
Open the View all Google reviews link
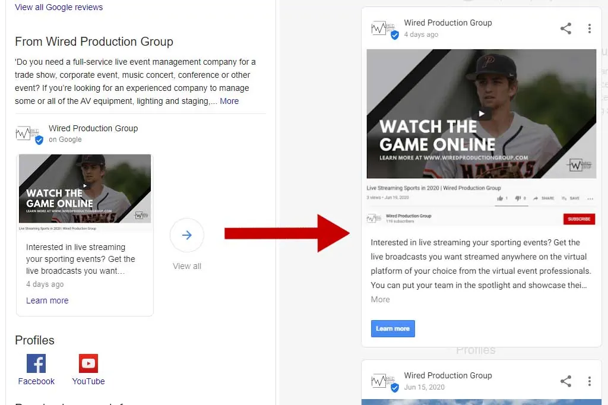click(59, 7)
